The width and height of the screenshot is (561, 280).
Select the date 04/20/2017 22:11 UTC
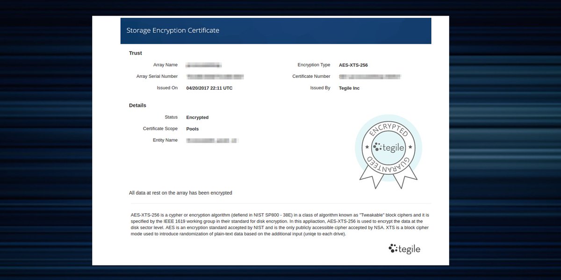click(x=209, y=88)
